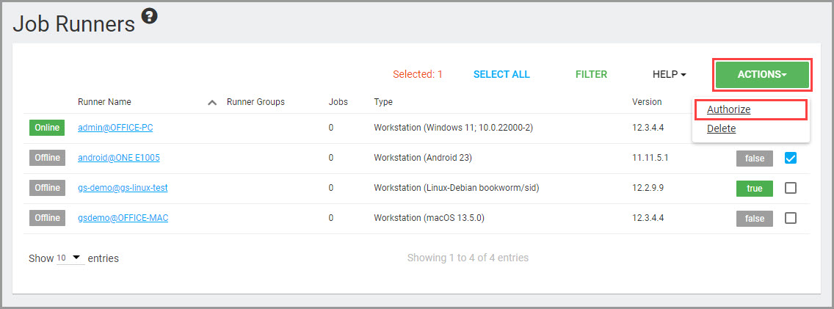Viewport: 834px width, 309px height.
Task: Click Offline badge for gs-demo@gs-linux-test
Action: pyautogui.click(x=47, y=188)
